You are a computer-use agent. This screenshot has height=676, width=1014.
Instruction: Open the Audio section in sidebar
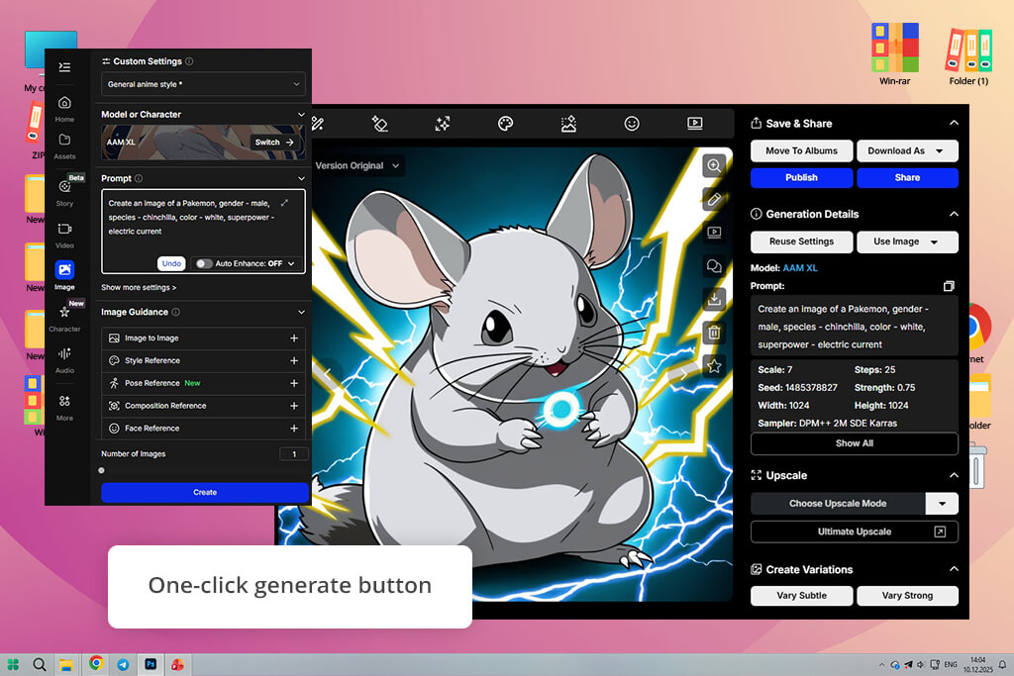coord(64,359)
